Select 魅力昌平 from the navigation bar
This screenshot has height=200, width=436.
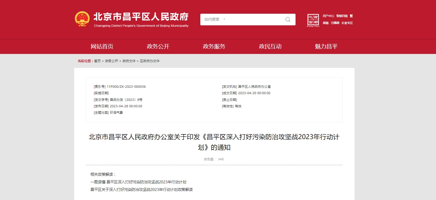coord(326,46)
